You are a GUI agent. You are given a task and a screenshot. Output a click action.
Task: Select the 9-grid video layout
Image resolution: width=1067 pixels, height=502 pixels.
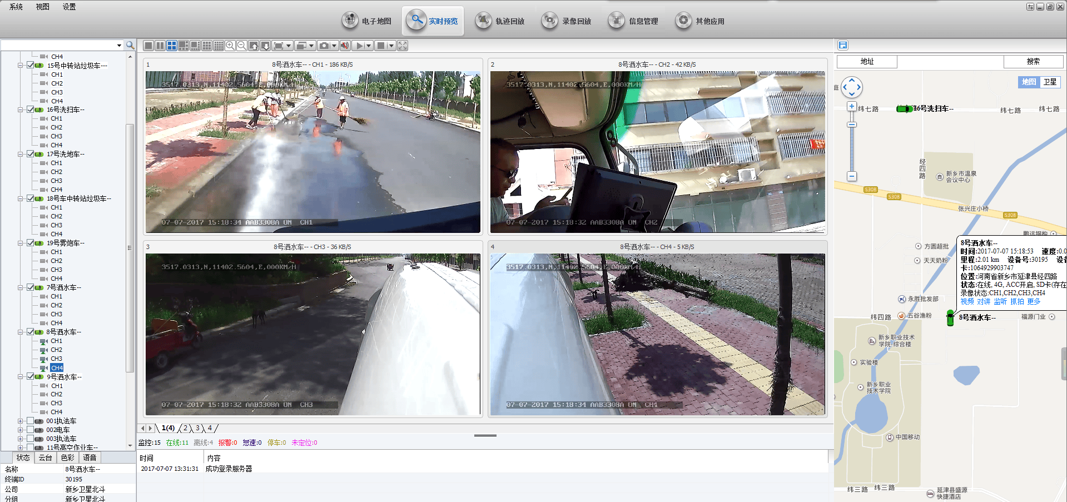[207, 46]
